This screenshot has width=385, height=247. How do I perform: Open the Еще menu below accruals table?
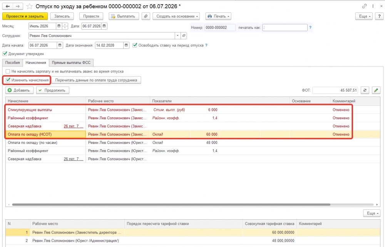[372, 213]
